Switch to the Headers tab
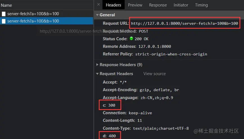This screenshot has width=244, height=139. point(113,5)
